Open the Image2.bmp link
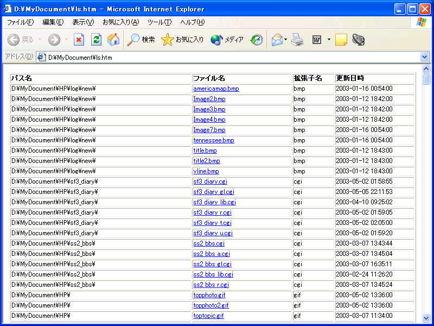This screenshot has height=326, width=434. 209,99
